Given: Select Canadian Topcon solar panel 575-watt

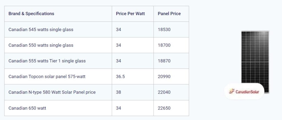Looking at the screenshot, I should pos(47,77).
